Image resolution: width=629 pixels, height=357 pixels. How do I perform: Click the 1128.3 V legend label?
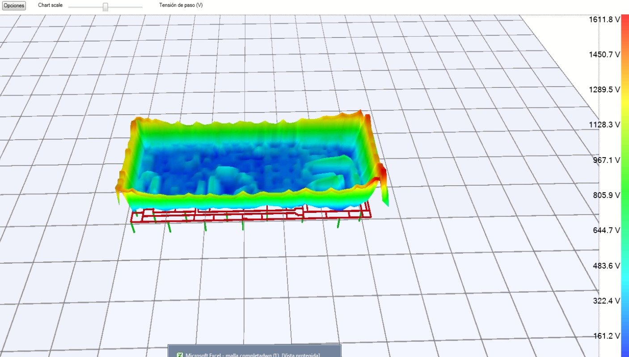pos(604,125)
